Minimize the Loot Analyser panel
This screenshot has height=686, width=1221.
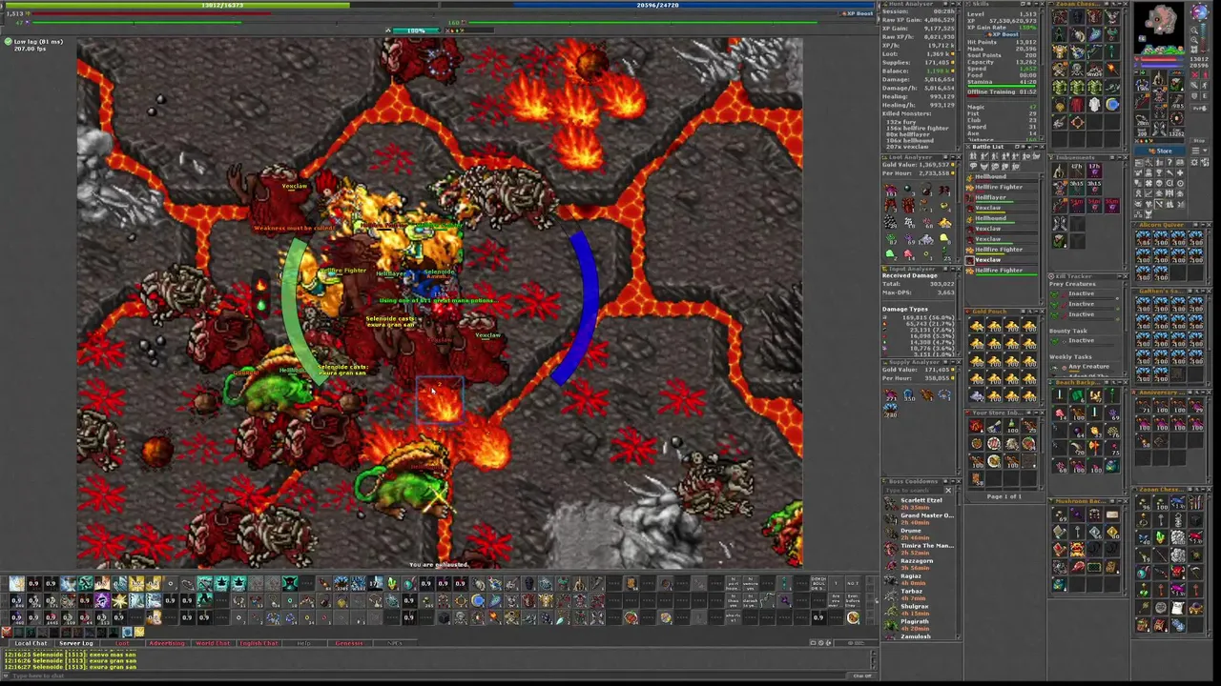[x=952, y=157]
